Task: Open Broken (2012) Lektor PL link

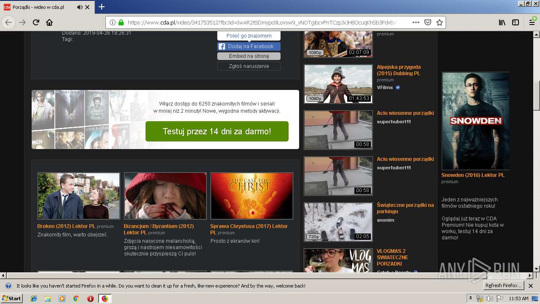Action: (x=66, y=226)
